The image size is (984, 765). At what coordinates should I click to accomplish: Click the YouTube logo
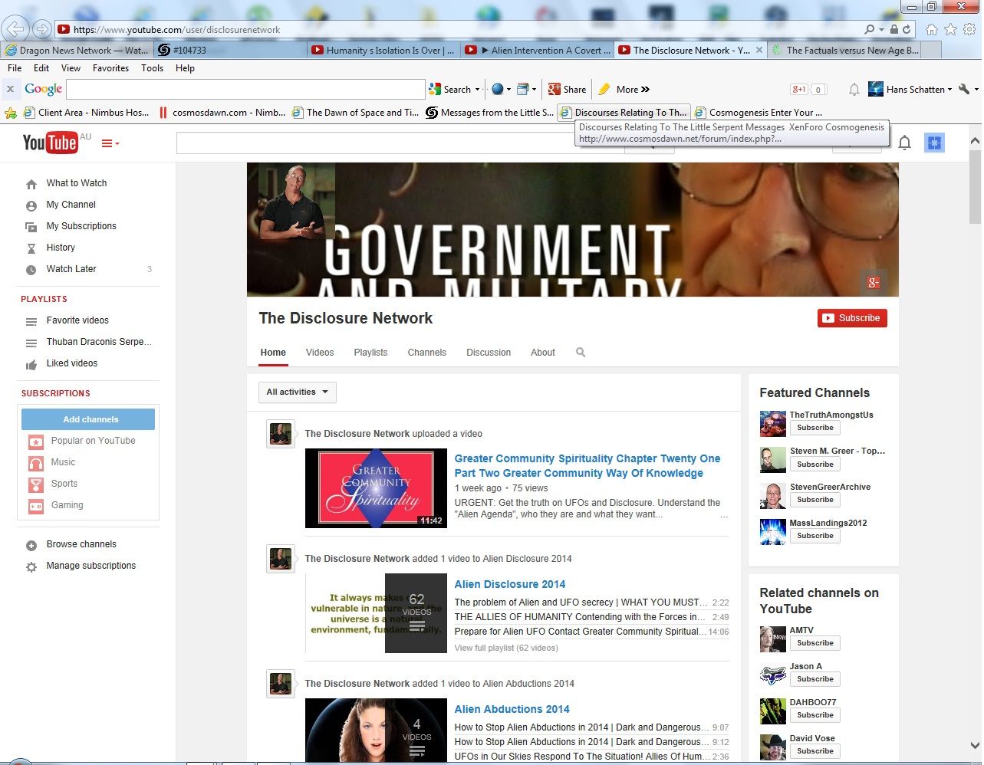coord(50,143)
